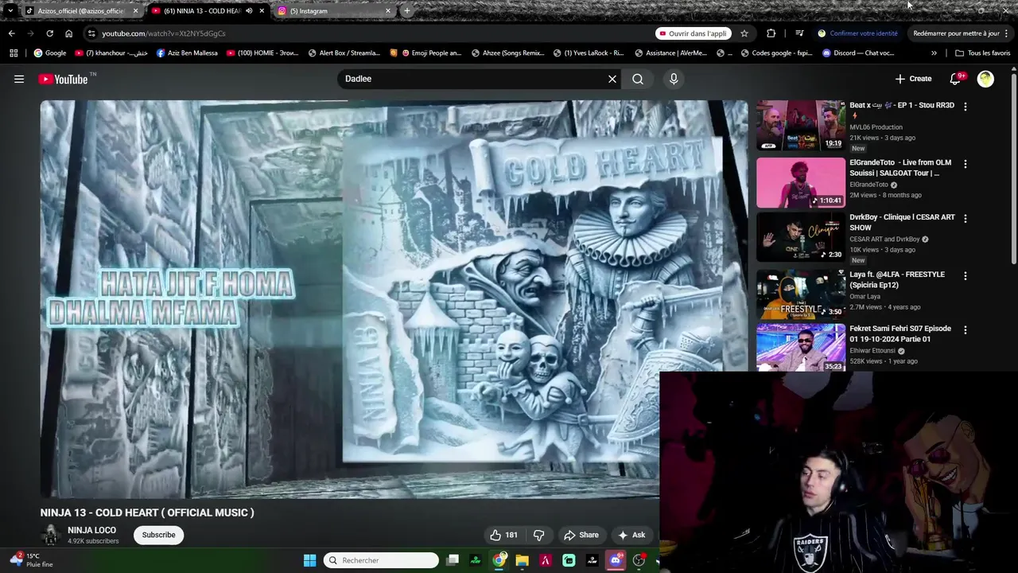1018x573 pixels.
Task: Open the Beat x EP 1 thumbnail
Action: coord(801,125)
